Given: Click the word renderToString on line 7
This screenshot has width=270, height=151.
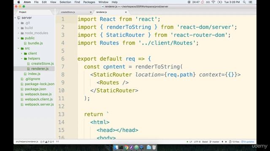Looking at the screenshot, I should click(x=157, y=67).
